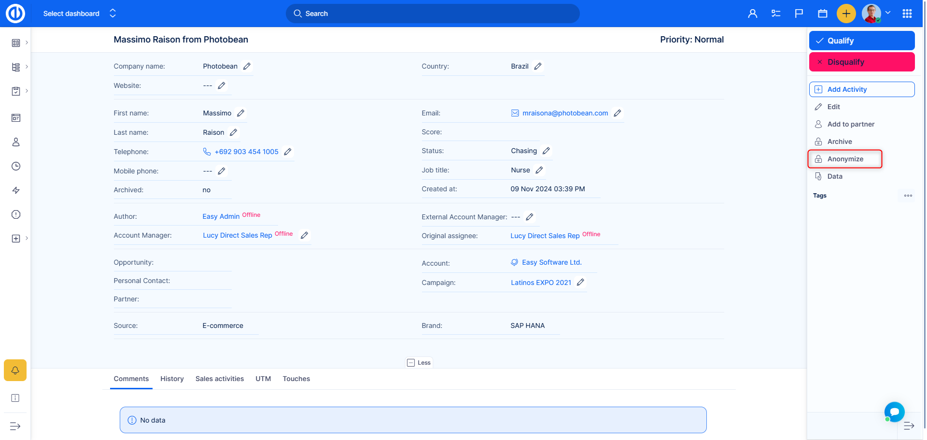Click the Qualify button

click(862, 41)
